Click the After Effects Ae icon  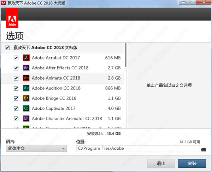click(26, 68)
